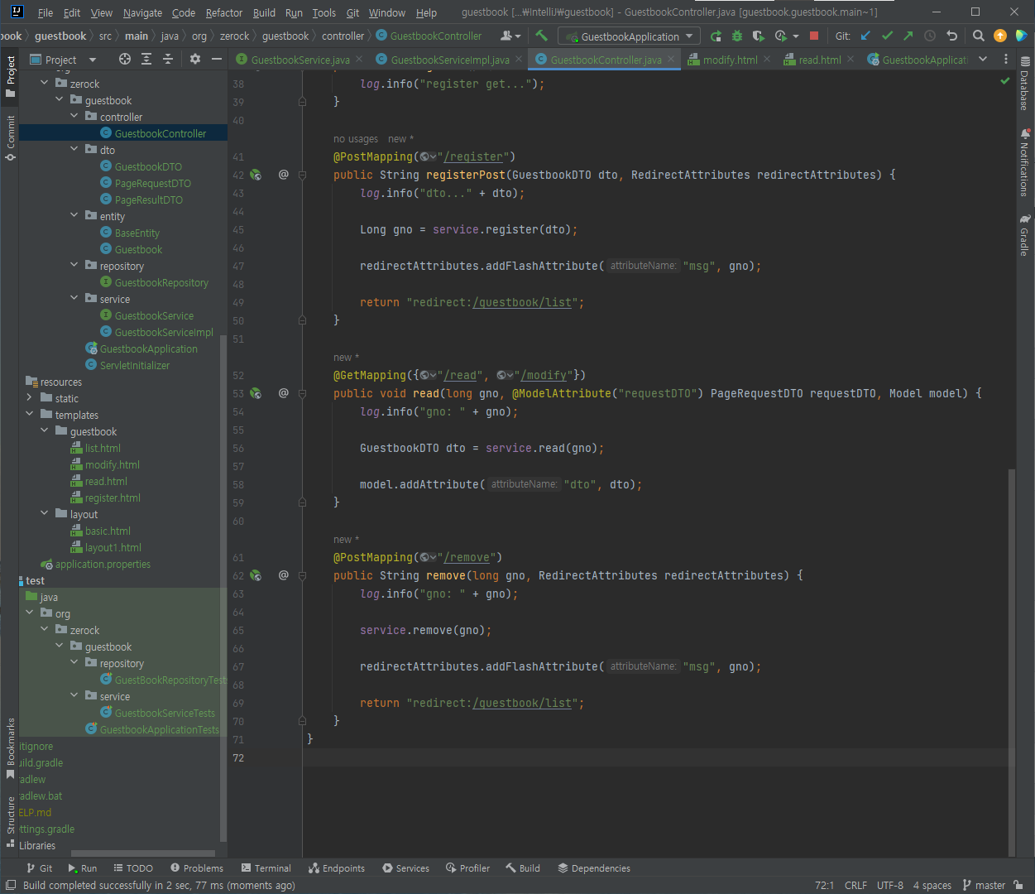Open the Database tool window

tap(1025, 84)
